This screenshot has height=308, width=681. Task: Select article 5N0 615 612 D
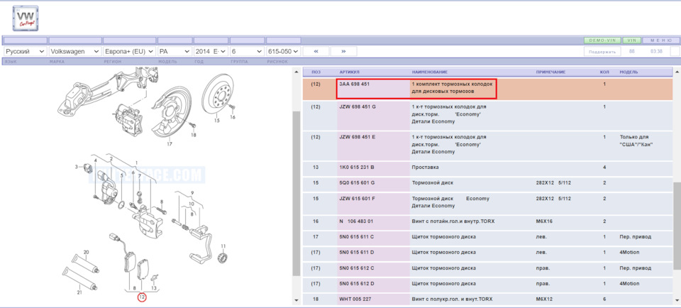357,284
